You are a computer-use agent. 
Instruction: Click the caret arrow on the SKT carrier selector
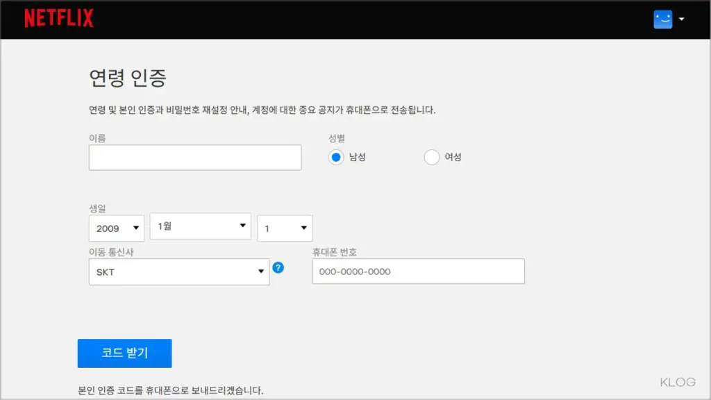(260, 271)
